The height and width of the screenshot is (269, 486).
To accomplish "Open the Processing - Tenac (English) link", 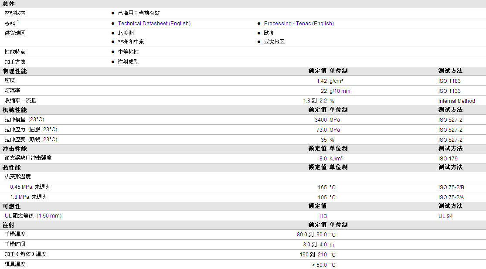I will (x=299, y=24).
